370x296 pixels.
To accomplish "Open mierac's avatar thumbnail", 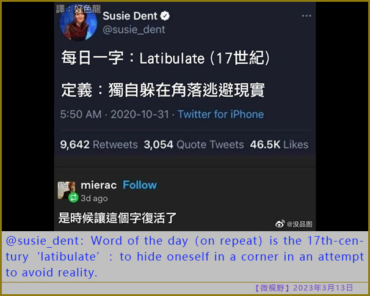I will [x=67, y=190].
